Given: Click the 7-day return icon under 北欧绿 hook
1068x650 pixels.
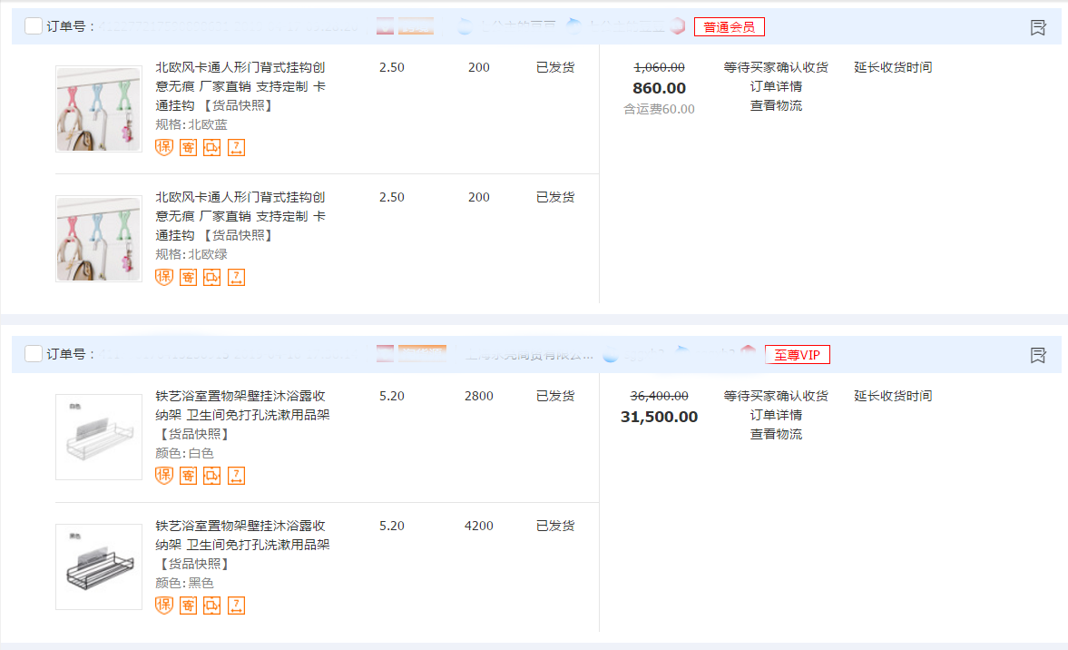Looking at the screenshot, I should coord(236,277).
